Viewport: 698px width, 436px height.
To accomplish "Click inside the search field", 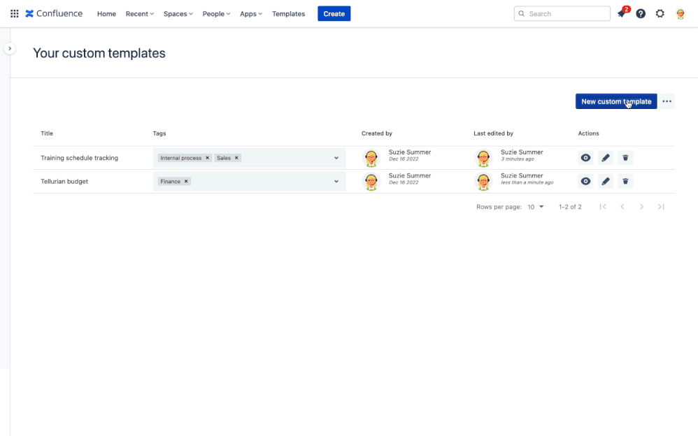I will [562, 13].
